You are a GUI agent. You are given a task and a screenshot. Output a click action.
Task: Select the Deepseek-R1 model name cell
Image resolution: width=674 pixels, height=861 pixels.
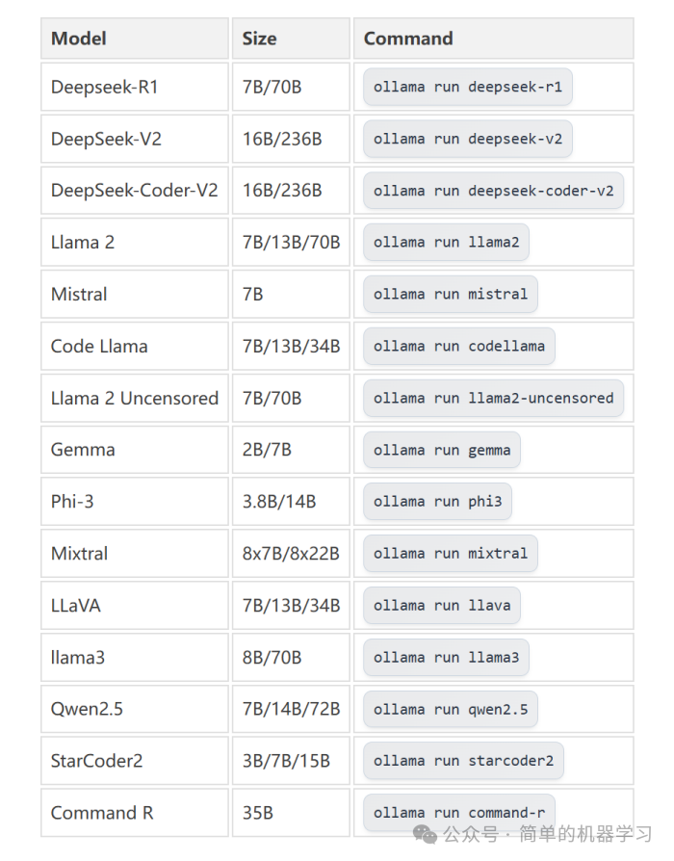coord(105,87)
